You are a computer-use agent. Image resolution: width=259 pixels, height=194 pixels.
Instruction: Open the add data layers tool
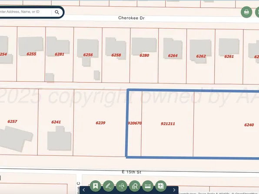click(161, 186)
